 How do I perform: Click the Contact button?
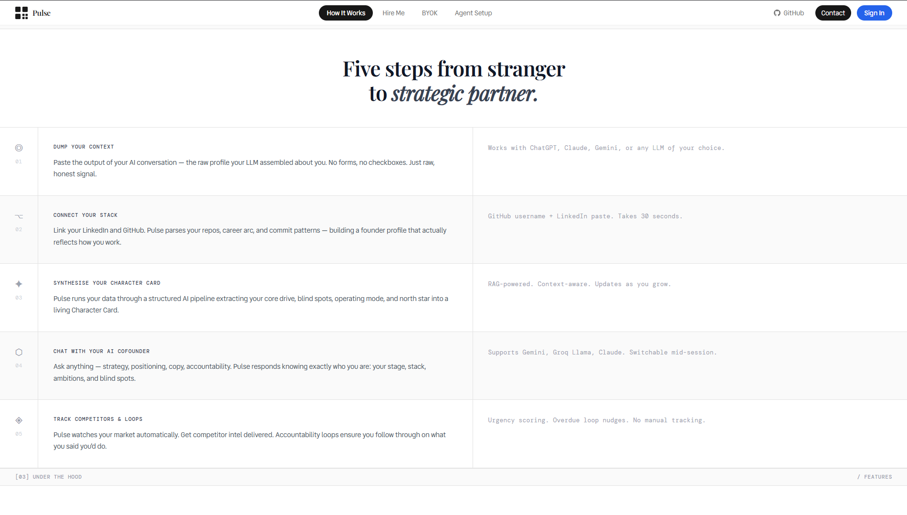pyautogui.click(x=833, y=13)
